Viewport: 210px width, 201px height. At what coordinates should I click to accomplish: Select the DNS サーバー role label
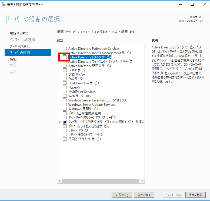[x=77, y=74]
